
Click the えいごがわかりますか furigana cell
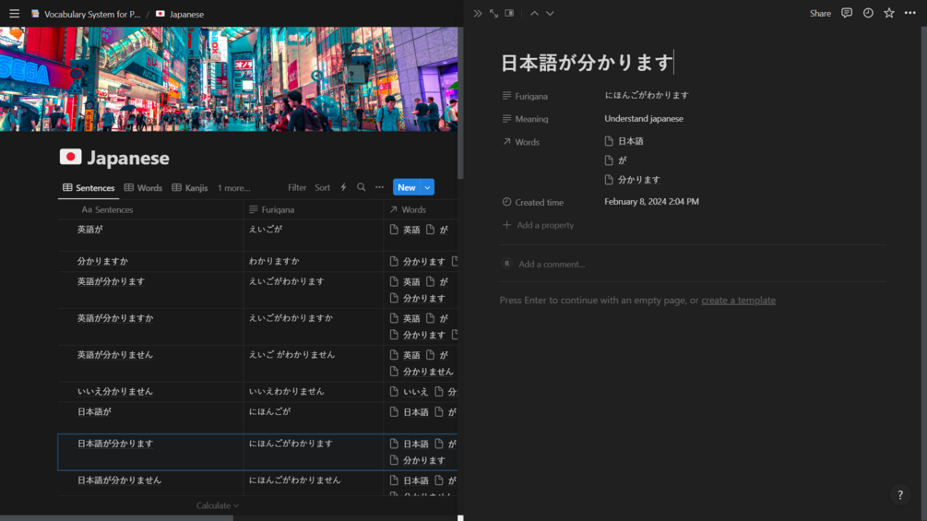click(314, 326)
